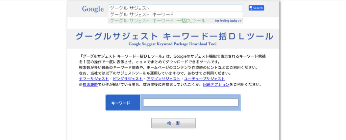This screenshot has width=346, height=140.
Task: Click the Google Suggest Keyword Package Download Tool subtitle
Action: tap(173, 44)
